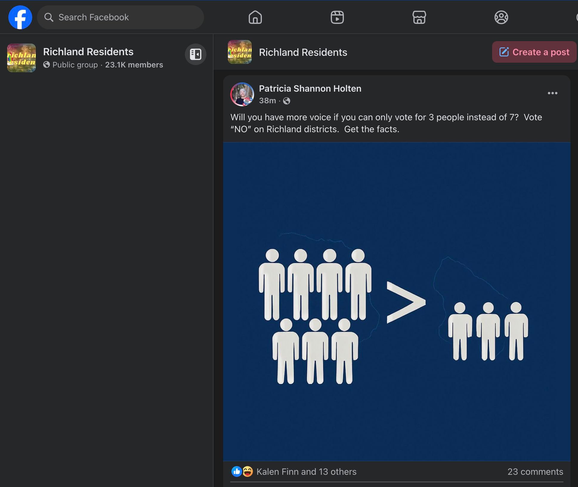The width and height of the screenshot is (578, 487).
Task: Click the Create a post button
Action: [x=534, y=52]
